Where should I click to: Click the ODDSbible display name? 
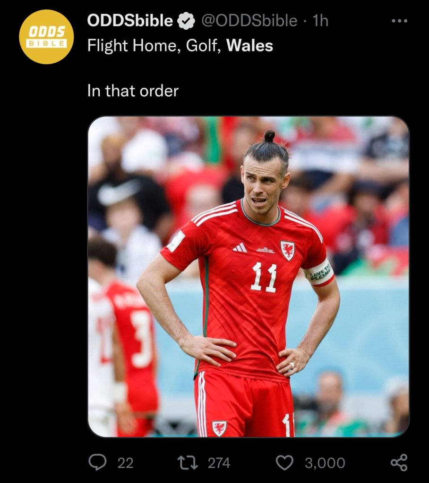click(x=130, y=21)
